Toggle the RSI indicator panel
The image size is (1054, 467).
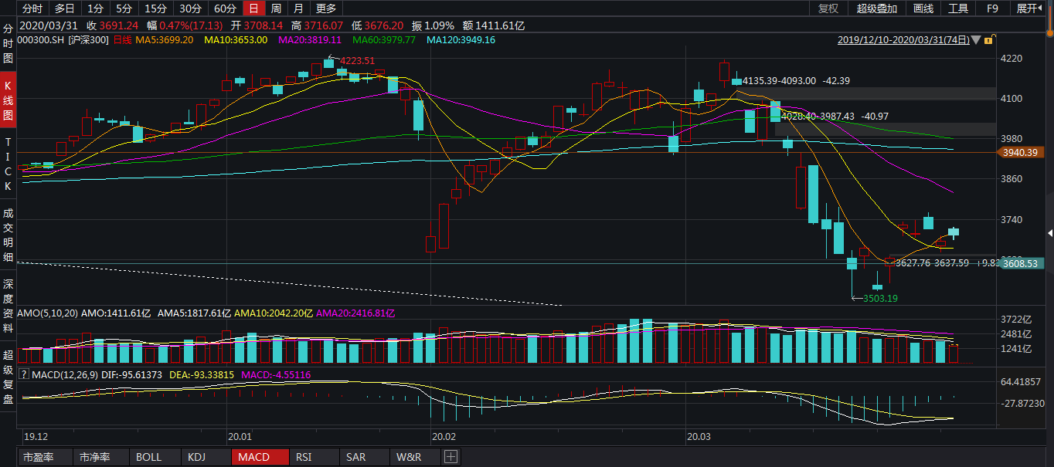[304, 457]
